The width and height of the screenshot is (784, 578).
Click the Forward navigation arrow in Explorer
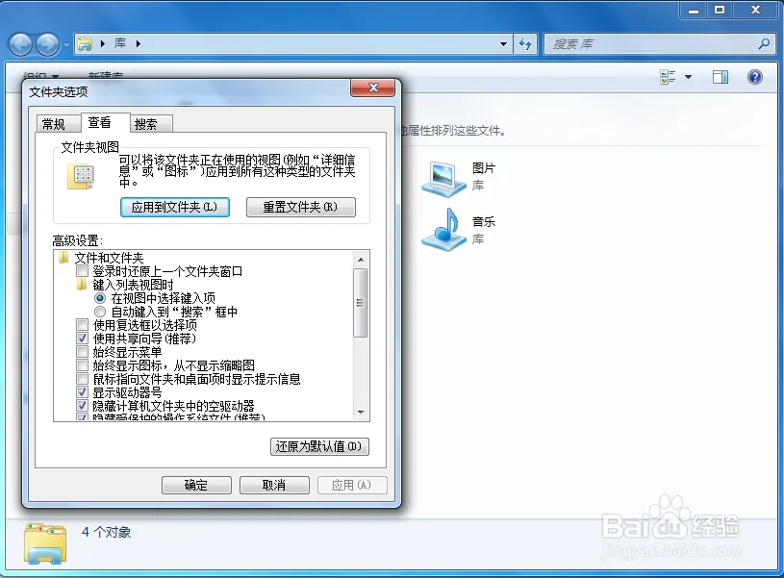pyautogui.click(x=48, y=44)
